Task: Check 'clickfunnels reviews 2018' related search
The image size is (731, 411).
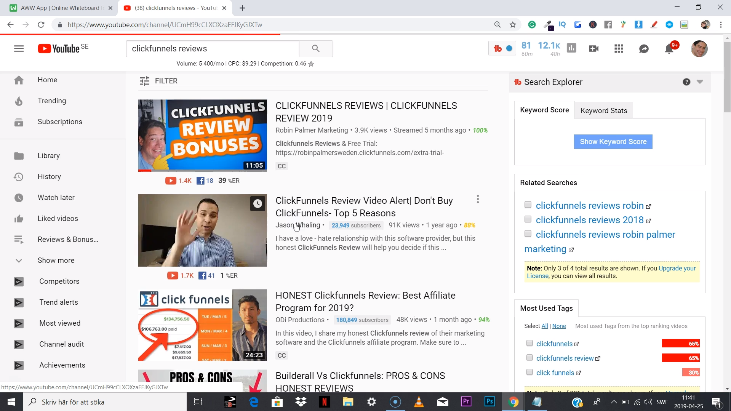Action: tap(528, 219)
